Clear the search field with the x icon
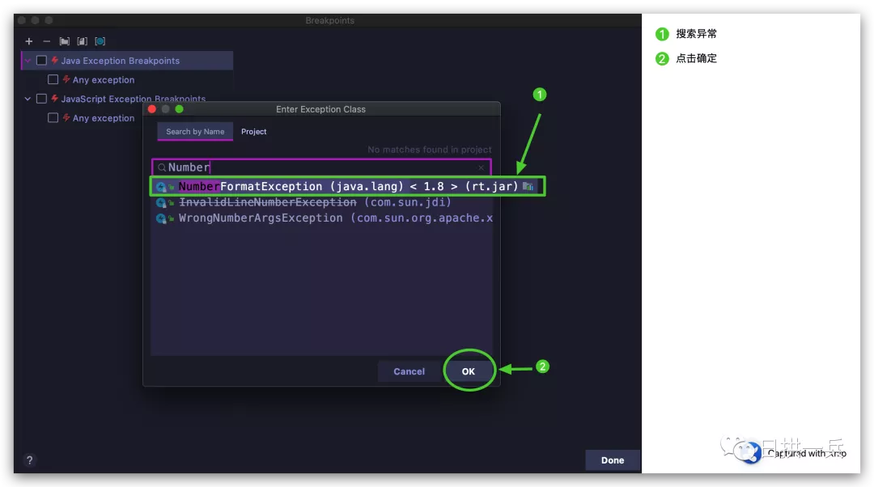Image resolution: width=874 pixels, height=487 pixels. 482,167
